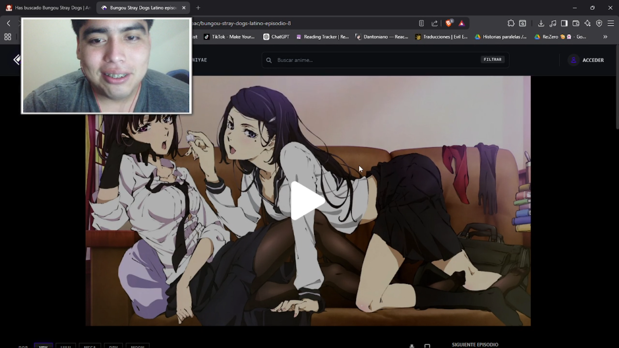
Task: Click the share page icon
Action: 434,23
